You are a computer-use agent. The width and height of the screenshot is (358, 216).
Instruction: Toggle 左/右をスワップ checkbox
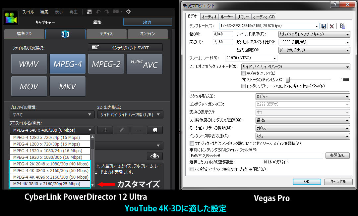pos(244,73)
